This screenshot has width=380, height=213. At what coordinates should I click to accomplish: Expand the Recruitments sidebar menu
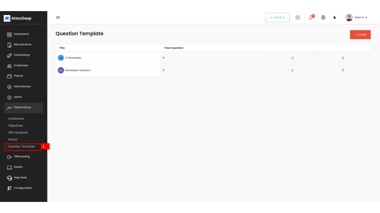[22, 45]
